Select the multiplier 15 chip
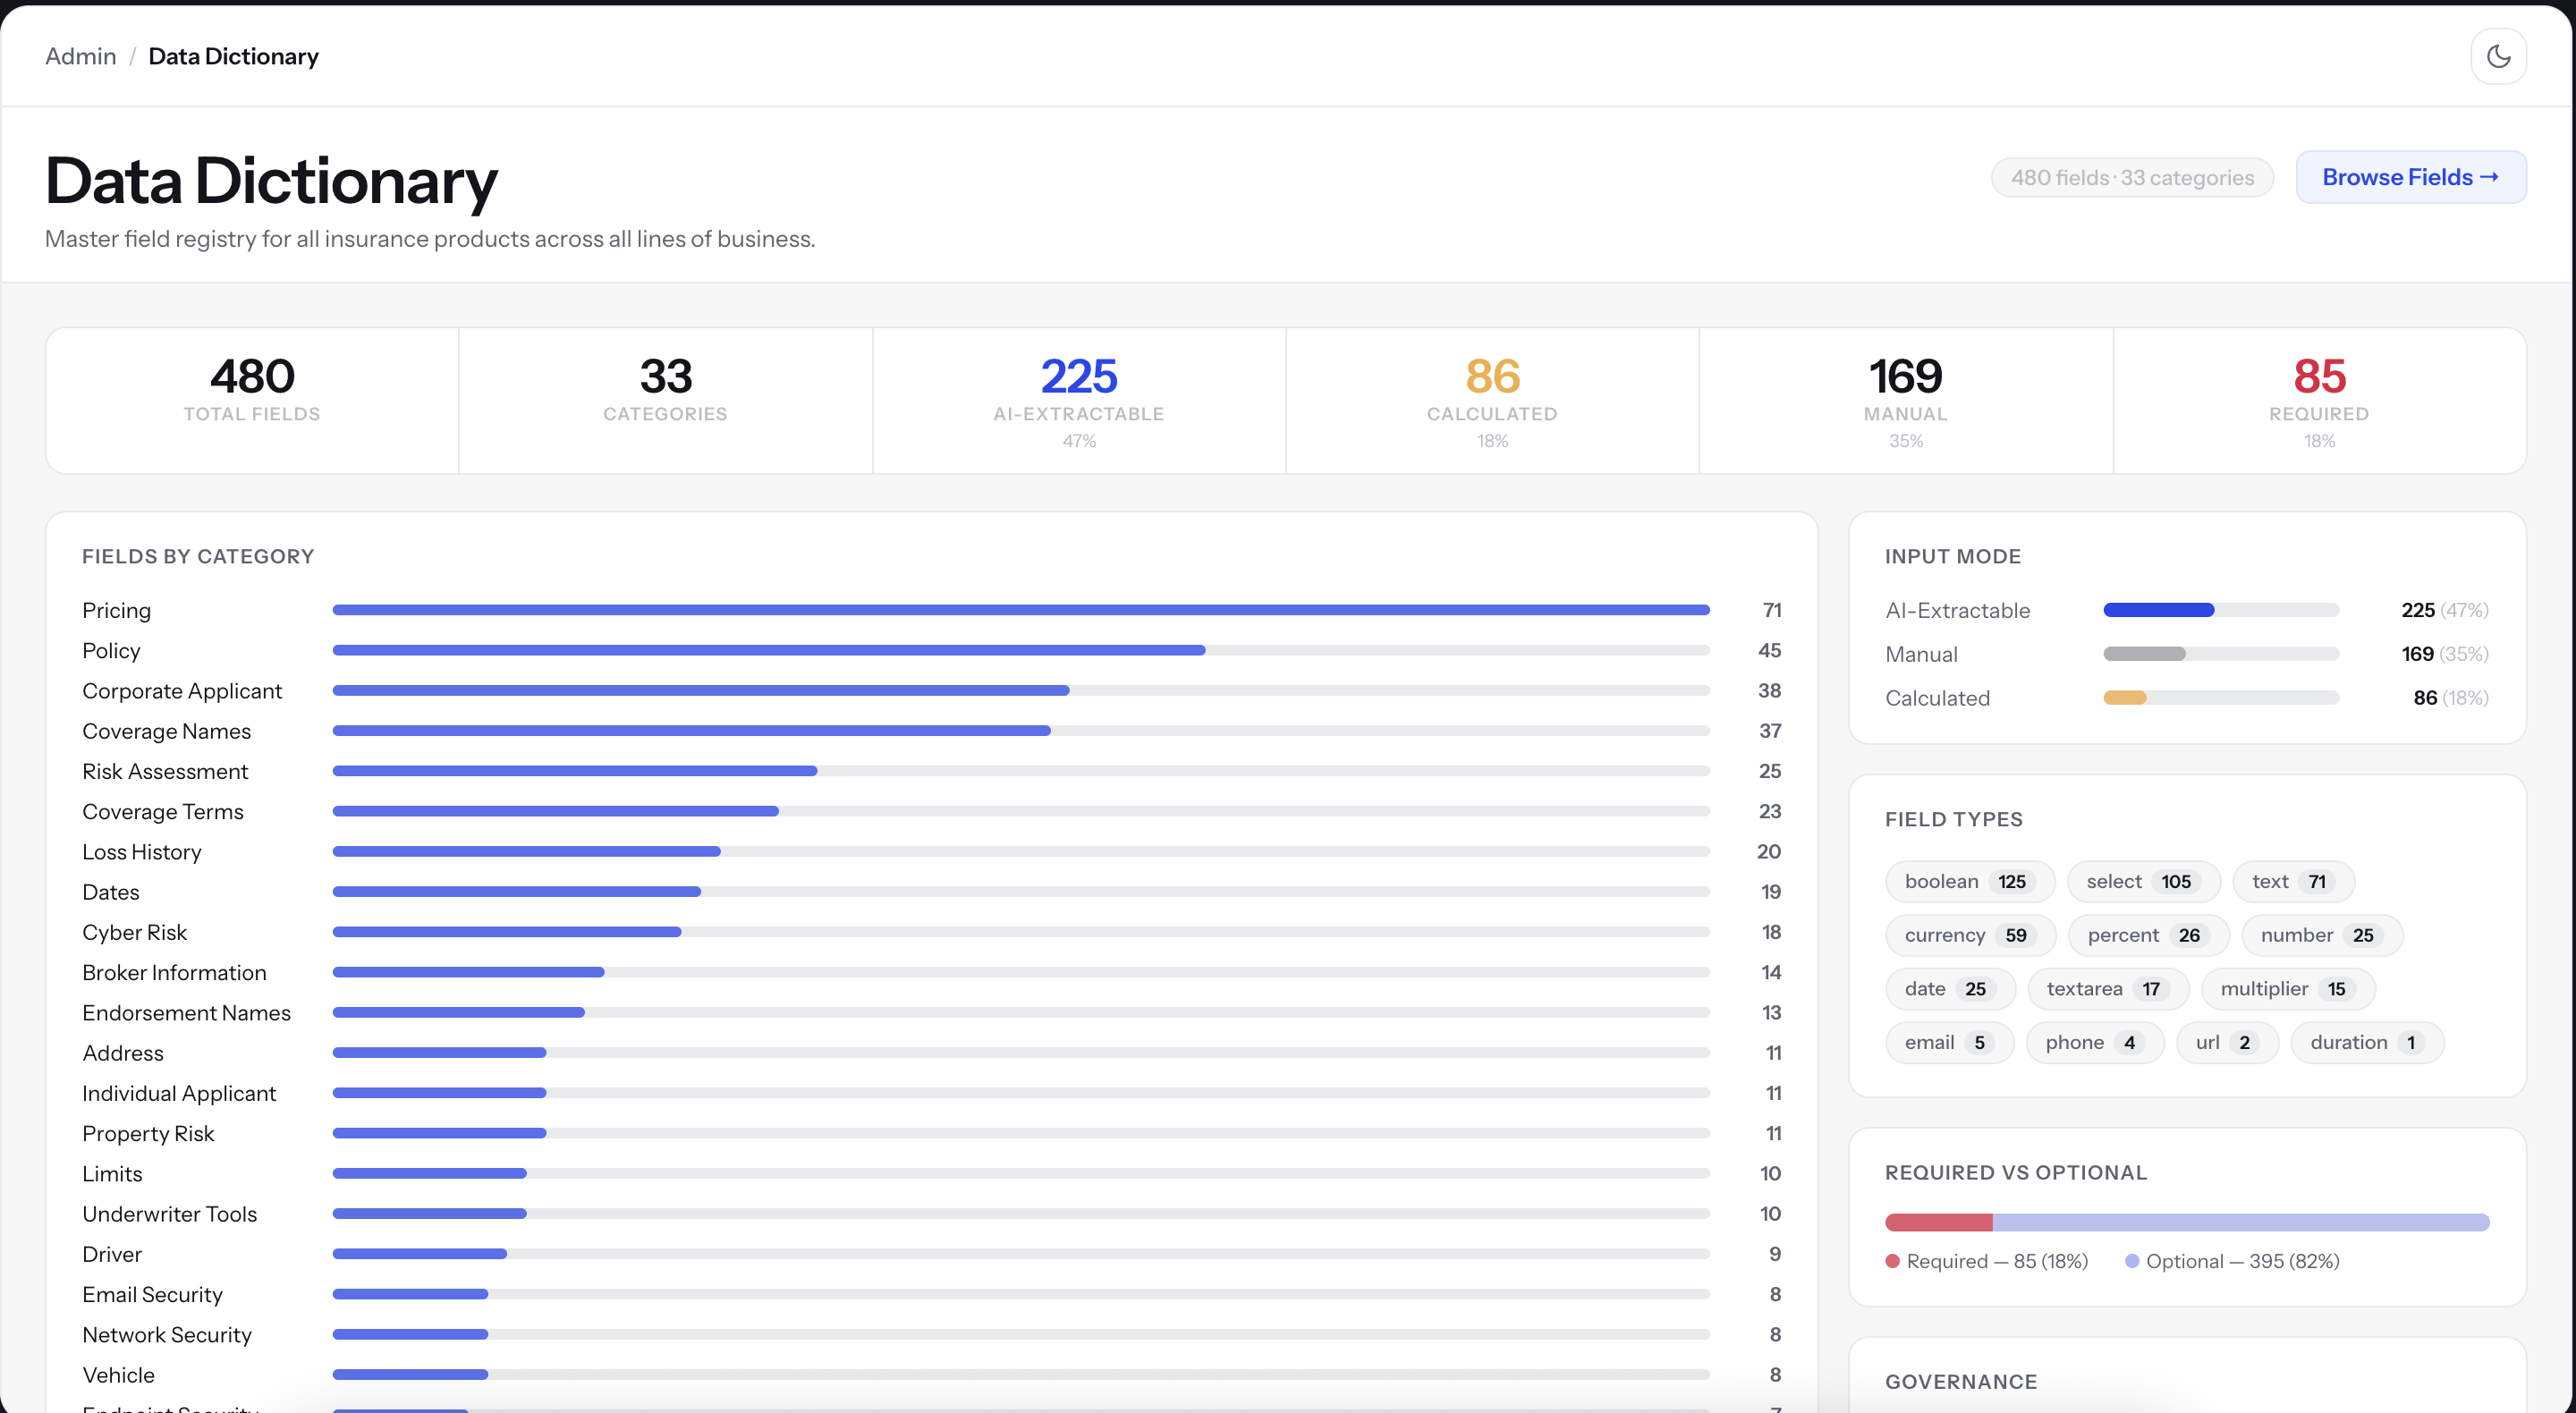The image size is (2576, 1413). pyautogui.click(x=2287, y=989)
